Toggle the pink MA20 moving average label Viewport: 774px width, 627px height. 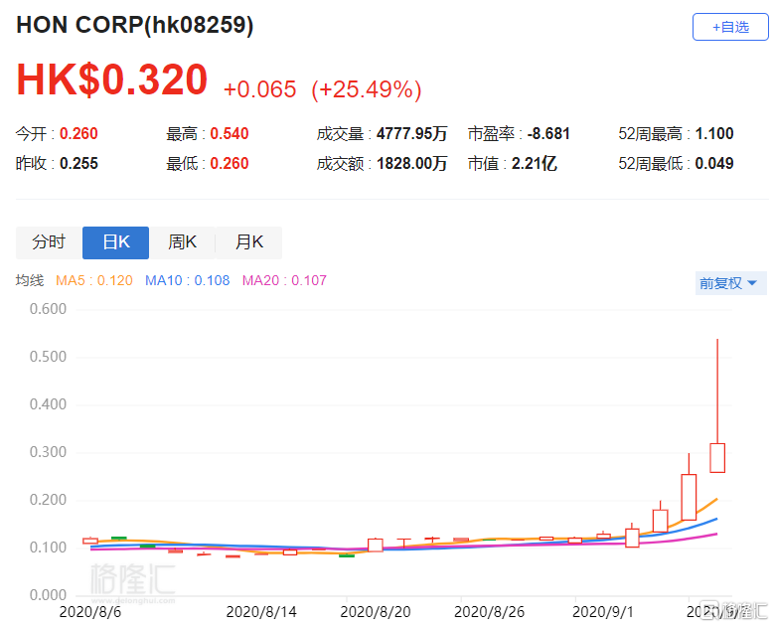(x=282, y=280)
